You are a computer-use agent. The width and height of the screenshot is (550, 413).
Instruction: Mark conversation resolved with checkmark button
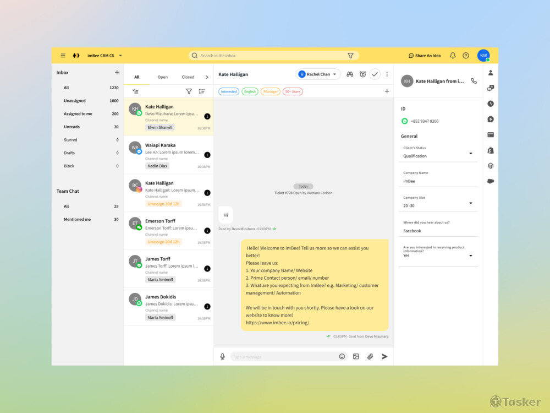pos(375,74)
